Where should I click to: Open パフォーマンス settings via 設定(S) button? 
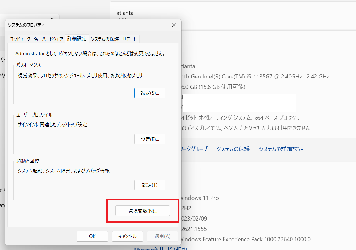(x=149, y=93)
